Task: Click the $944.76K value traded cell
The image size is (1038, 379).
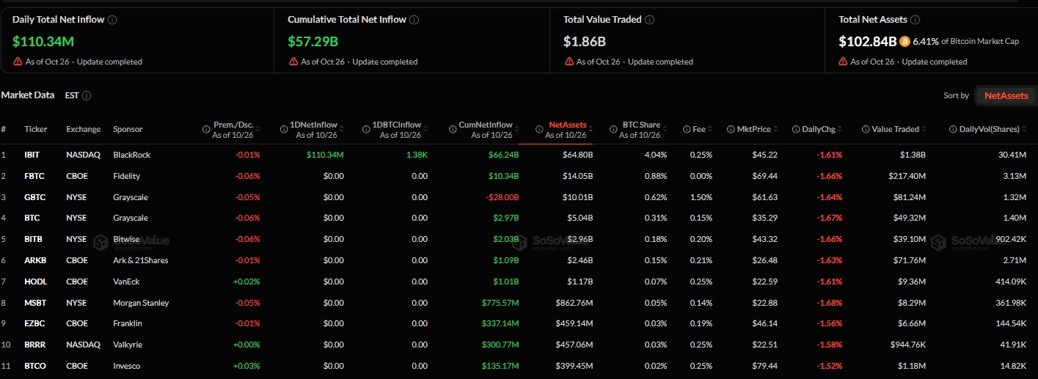Action: [907, 345]
